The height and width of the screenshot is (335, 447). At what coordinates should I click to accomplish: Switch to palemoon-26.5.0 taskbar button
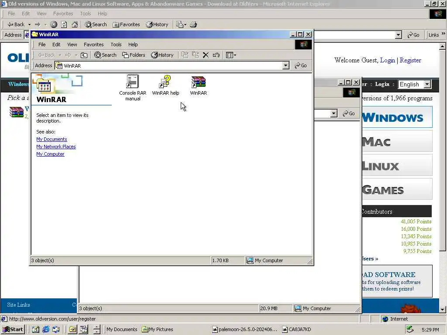(245, 329)
